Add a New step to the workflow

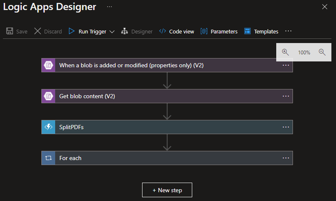[167, 190]
